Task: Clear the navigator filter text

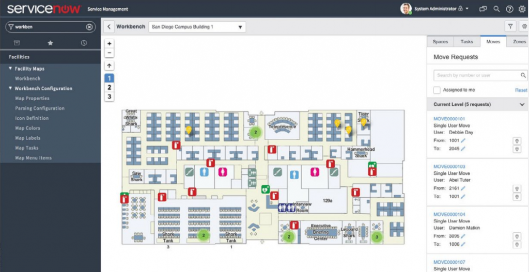Action: click(x=89, y=27)
